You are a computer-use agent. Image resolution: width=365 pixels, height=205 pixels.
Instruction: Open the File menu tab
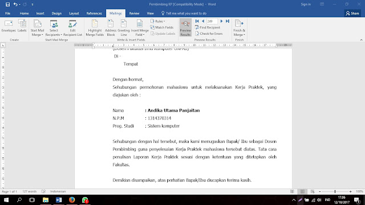pyautogui.click(x=7, y=13)
